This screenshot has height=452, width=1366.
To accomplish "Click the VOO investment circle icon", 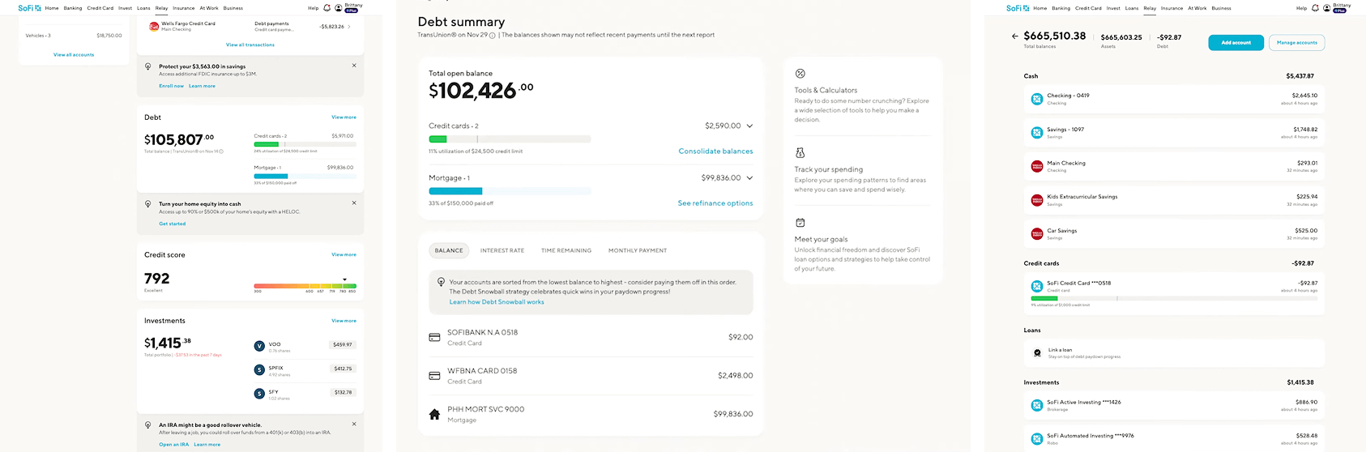I will (259, 346).
